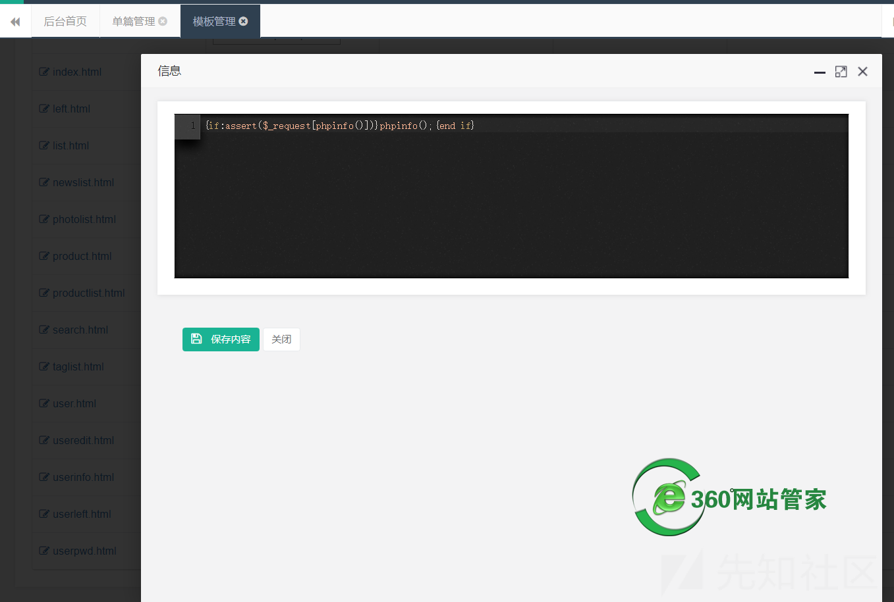The height and width of the screenshot is (602, 894).
Task: Close the 信息 dialog
Action: tap(862, 72)
